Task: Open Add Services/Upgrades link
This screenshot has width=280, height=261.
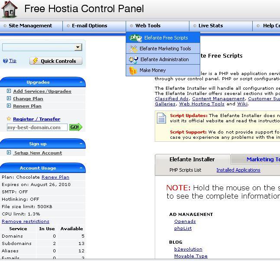Action: point(42,91)
